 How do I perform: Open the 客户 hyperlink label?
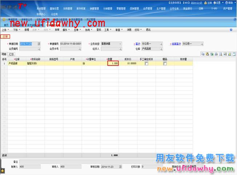click(138, 44)
